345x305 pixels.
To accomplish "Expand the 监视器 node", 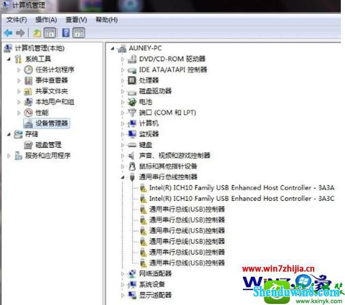I will coord(123,134).
